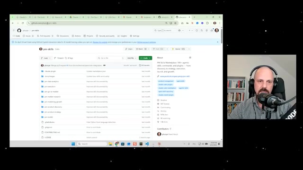Open the .gitignore file
Screen dimensions: 303x170
48,127
